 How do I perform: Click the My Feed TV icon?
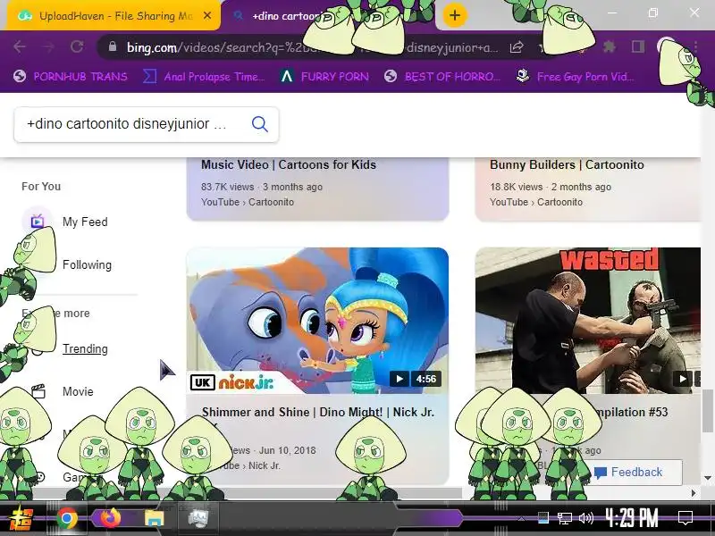pyautogui.click(x=38, y=222)
